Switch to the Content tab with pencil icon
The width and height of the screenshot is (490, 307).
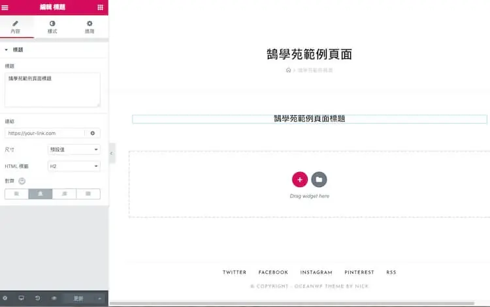[x=15, y=27]
